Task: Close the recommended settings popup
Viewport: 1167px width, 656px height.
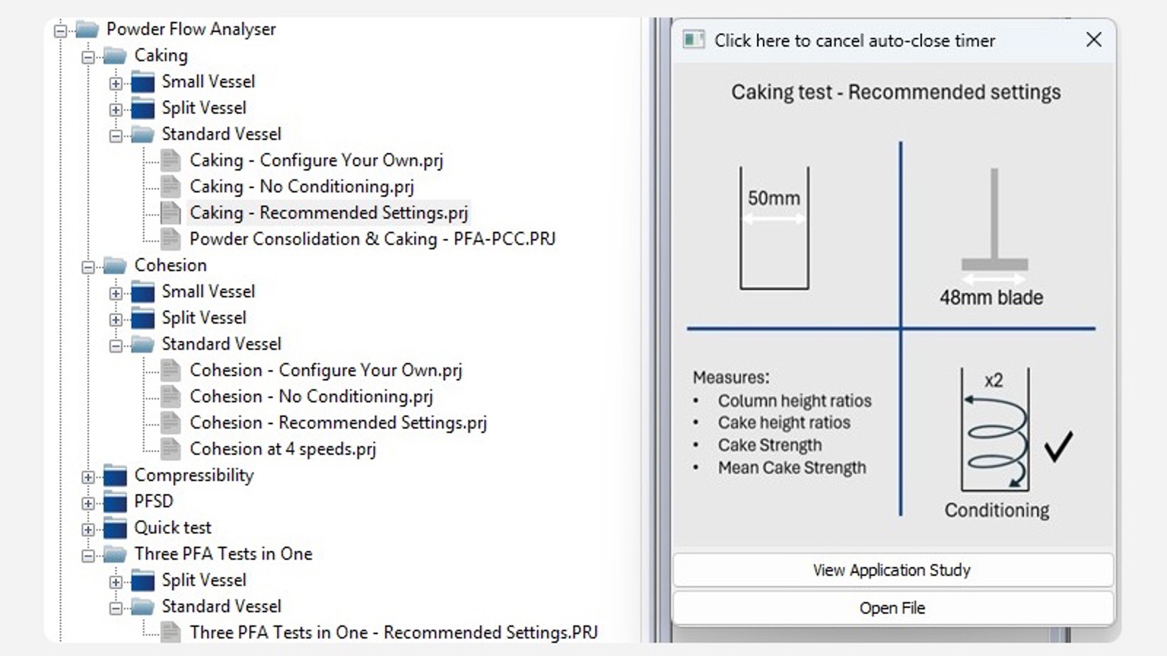Action: tap(1093, 39)
